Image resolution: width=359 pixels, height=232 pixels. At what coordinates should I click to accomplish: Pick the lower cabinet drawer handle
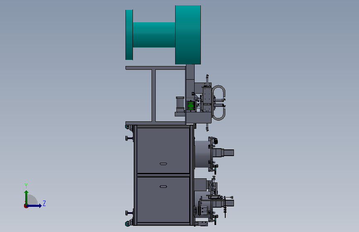[x=163, y=187]
